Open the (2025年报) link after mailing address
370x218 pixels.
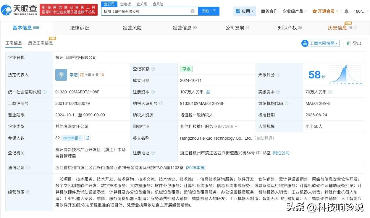tap(195, 168)
